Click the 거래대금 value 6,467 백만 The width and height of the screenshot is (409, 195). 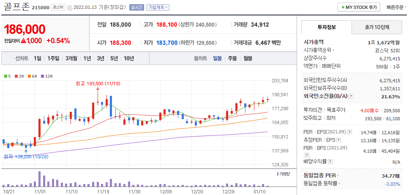coord(267,43)
